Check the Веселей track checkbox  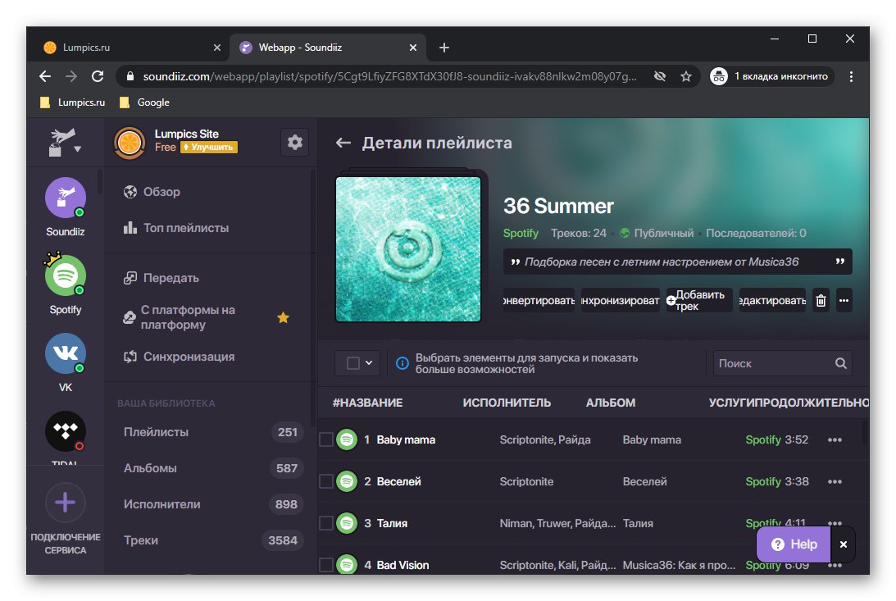325,481
